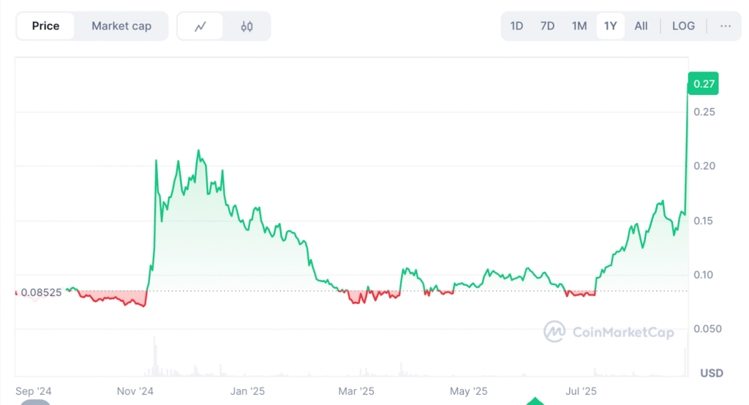Toggle the LOG scale option
The width and height of the screenshot is (749, 405).
[682, 26]
